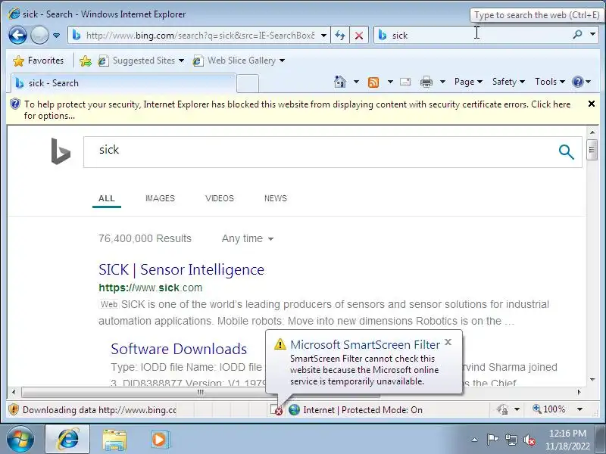This screenshot has height=454, width=606.
Task: Select the 'sick - Search' tab
Action: 123,83
